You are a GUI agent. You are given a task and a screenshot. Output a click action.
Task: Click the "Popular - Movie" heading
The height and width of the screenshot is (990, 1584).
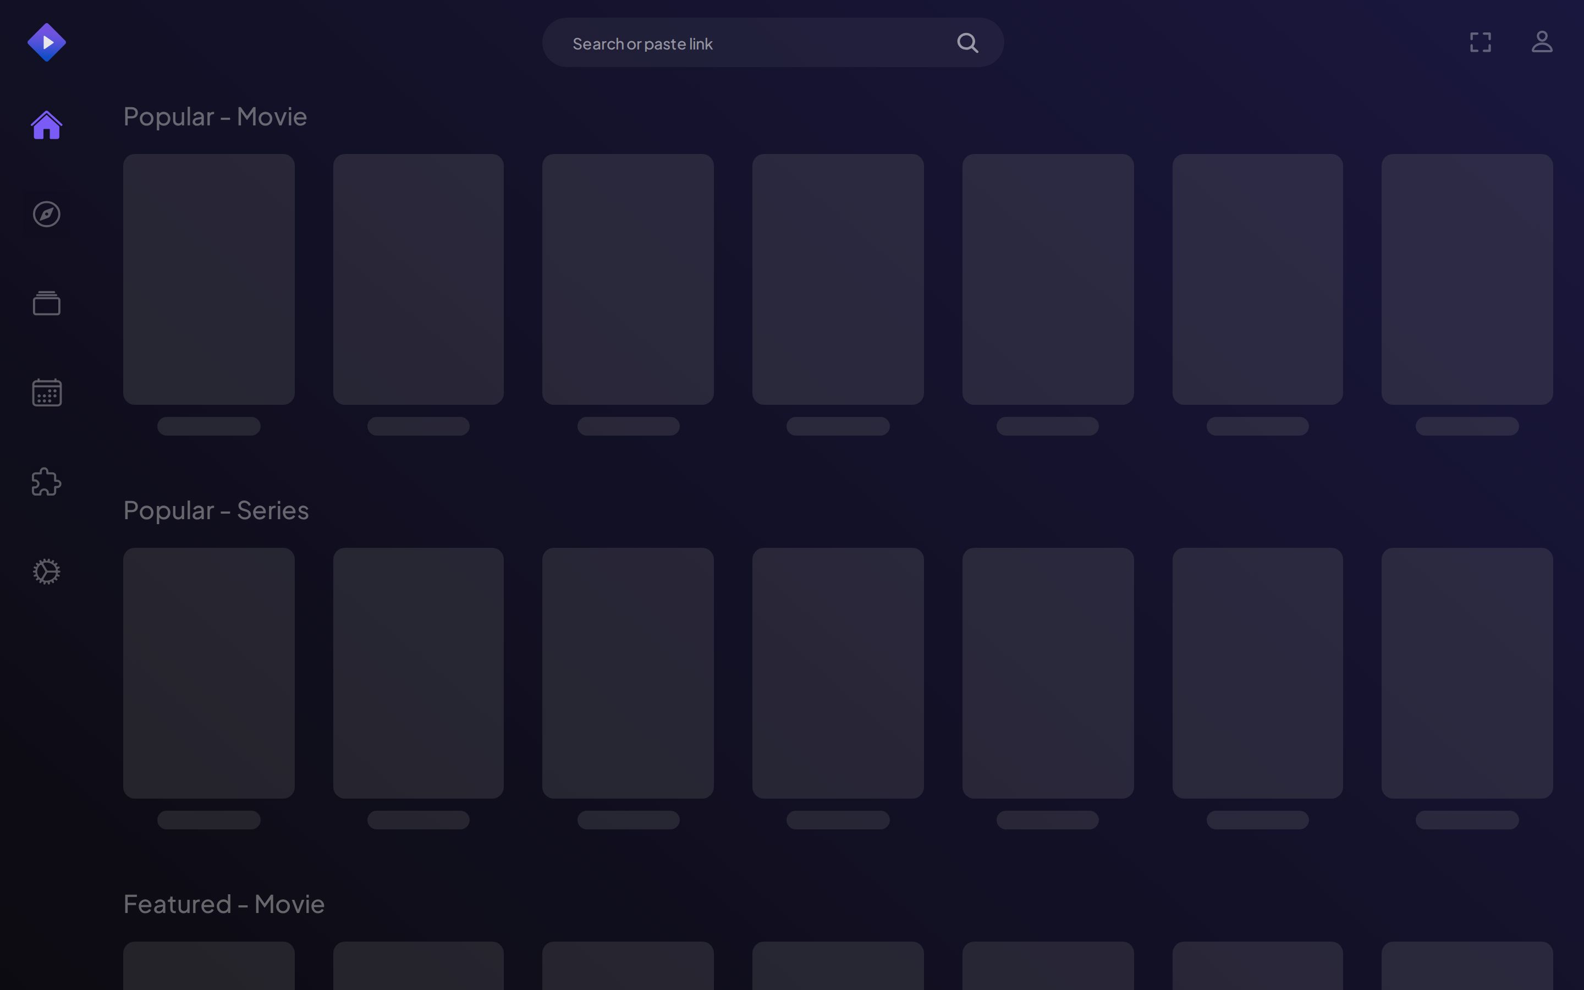(215, 117)
